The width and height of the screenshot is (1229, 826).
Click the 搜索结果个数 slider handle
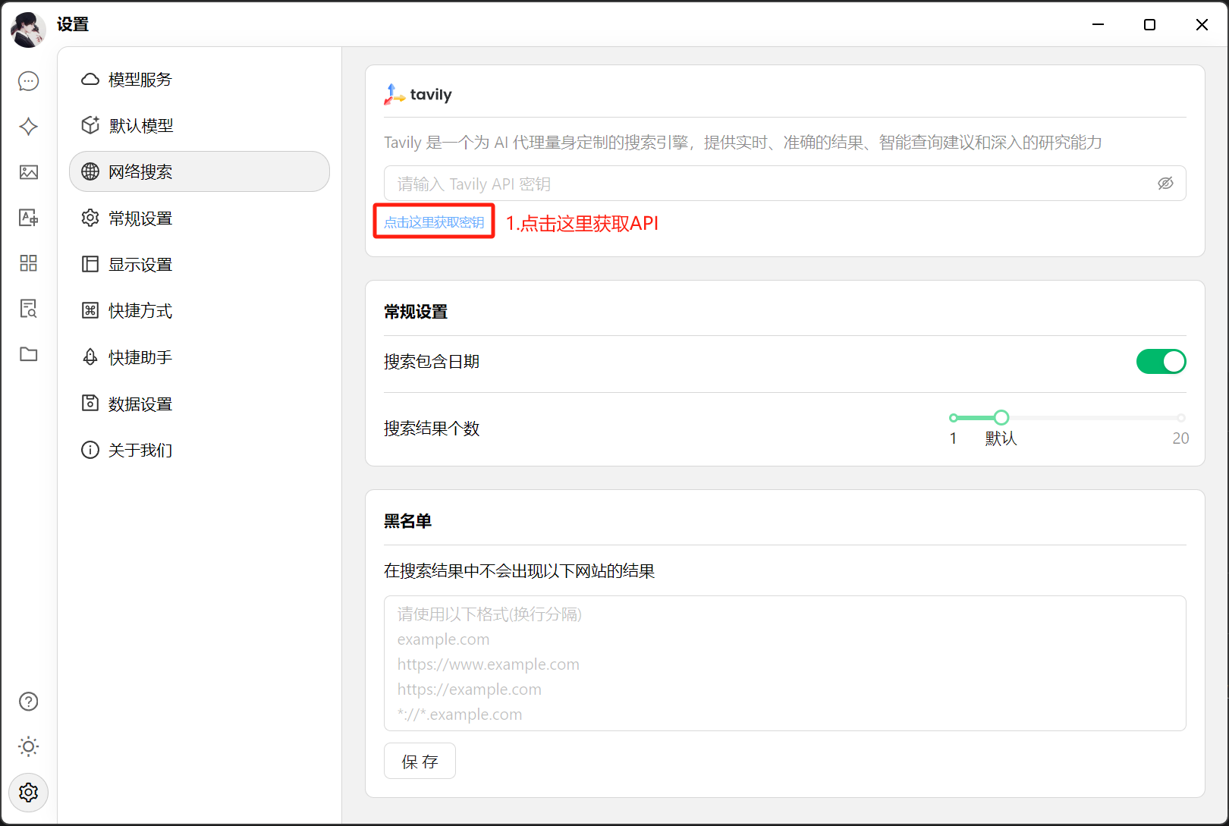[x=1001, y=418]
